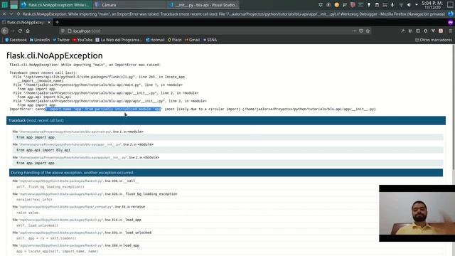
Task: Close the flask.cli.NoAppException browser tab
Action: pyautogui.click(x=49, y=22)
